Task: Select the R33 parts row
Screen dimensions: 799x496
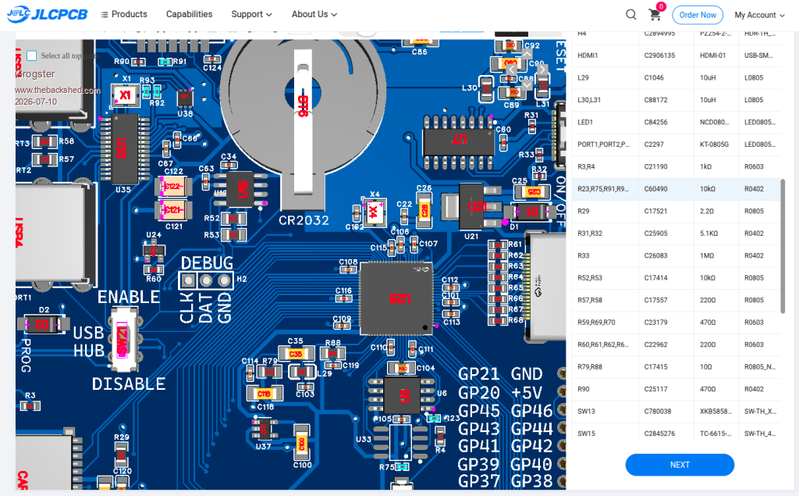Action: coord(676,255)
